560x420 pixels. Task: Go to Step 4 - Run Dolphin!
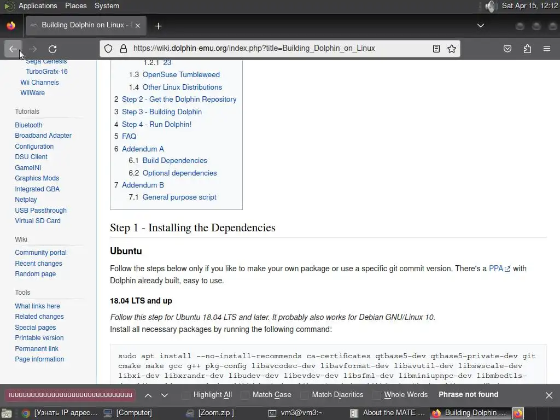tap(156, 124)
